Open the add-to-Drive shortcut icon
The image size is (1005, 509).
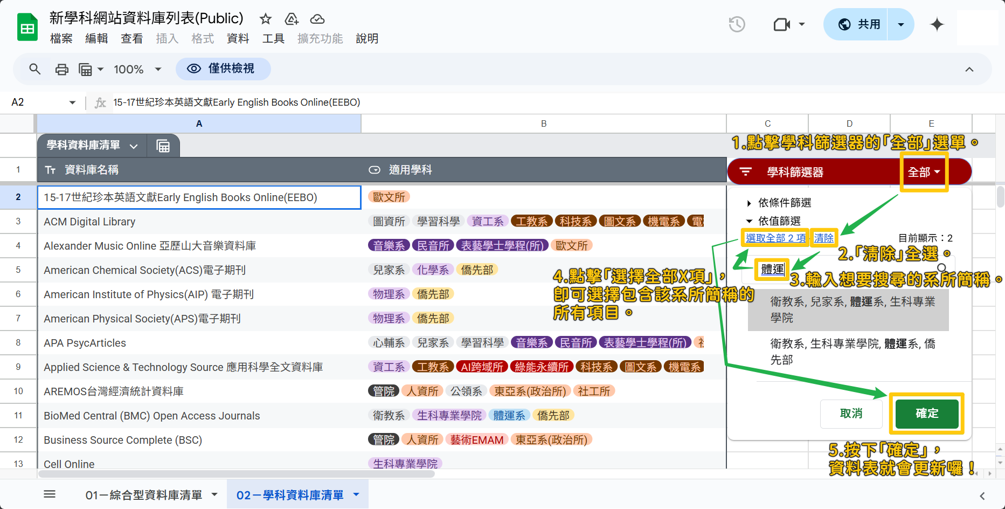[x=292, y=19]
